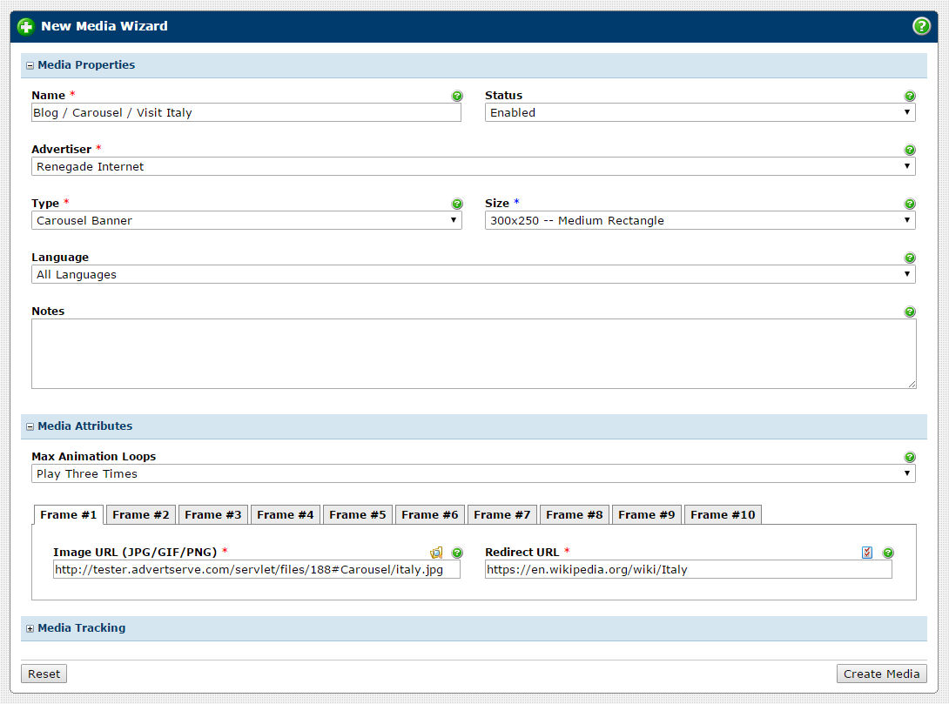Click the Reset button
The width and height of the screenshot is (949, 704).
(44, 674)
